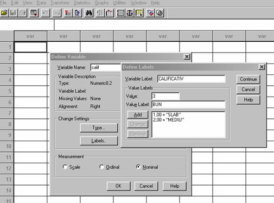This screenshot has height=203, width=274.
Task: Click the Use Sets circles icon
Action: coord(160,13)
